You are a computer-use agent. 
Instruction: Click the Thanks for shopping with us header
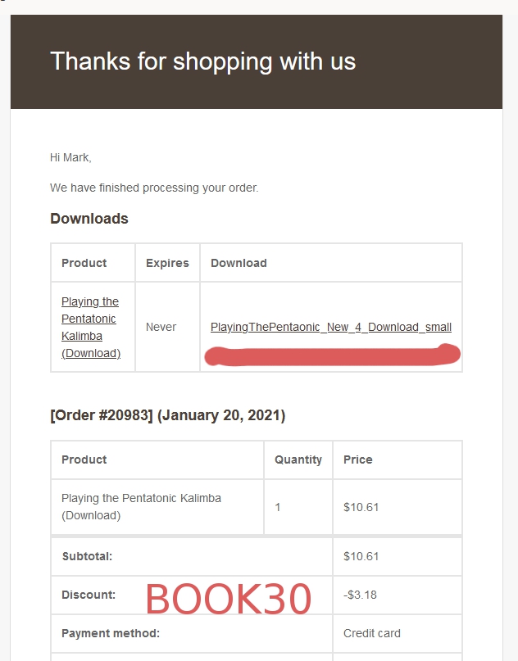(x=203, y=61)
